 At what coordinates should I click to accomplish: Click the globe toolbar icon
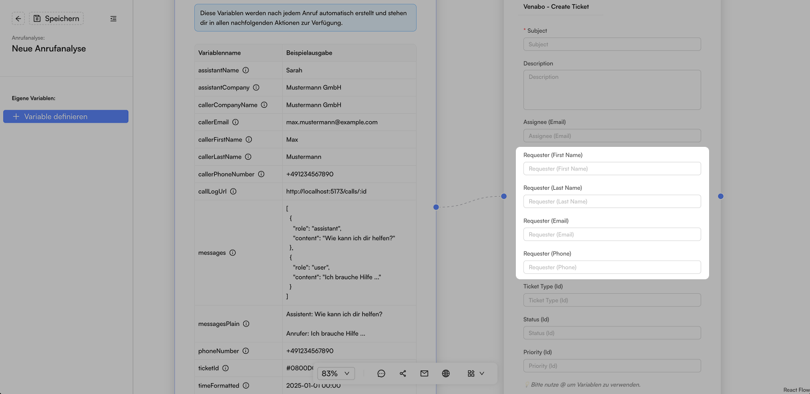[x=446, y=374]
